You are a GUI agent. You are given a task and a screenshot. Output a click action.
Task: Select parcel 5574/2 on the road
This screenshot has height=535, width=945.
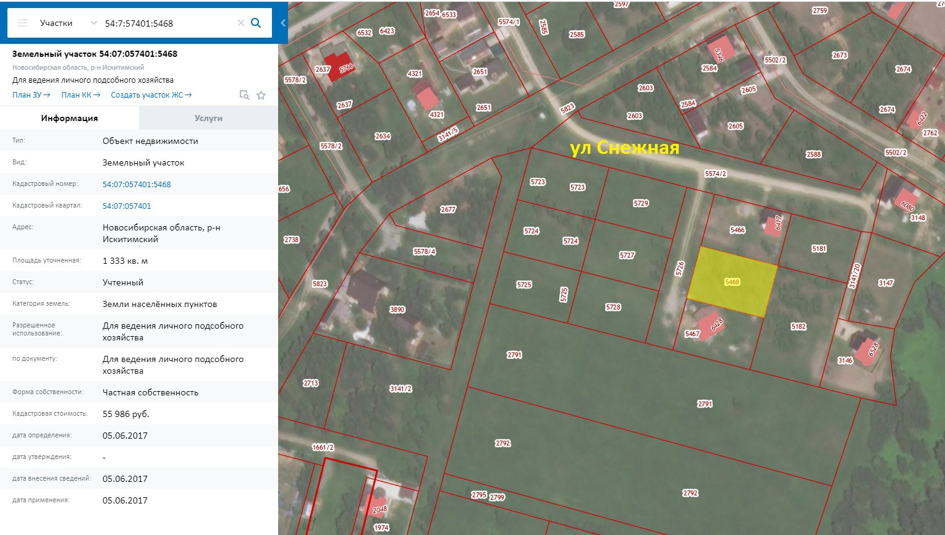pyautogui.click(x=716, y=174)
